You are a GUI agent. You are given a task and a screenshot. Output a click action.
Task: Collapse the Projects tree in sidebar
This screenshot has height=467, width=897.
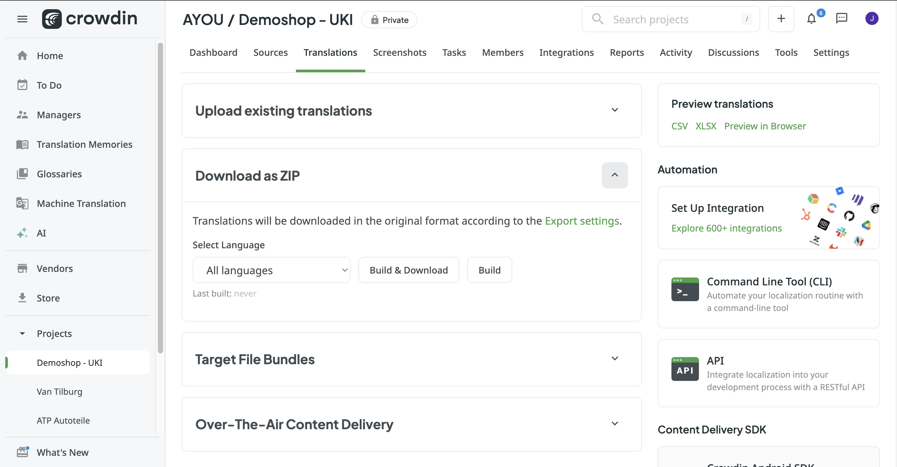22,333
